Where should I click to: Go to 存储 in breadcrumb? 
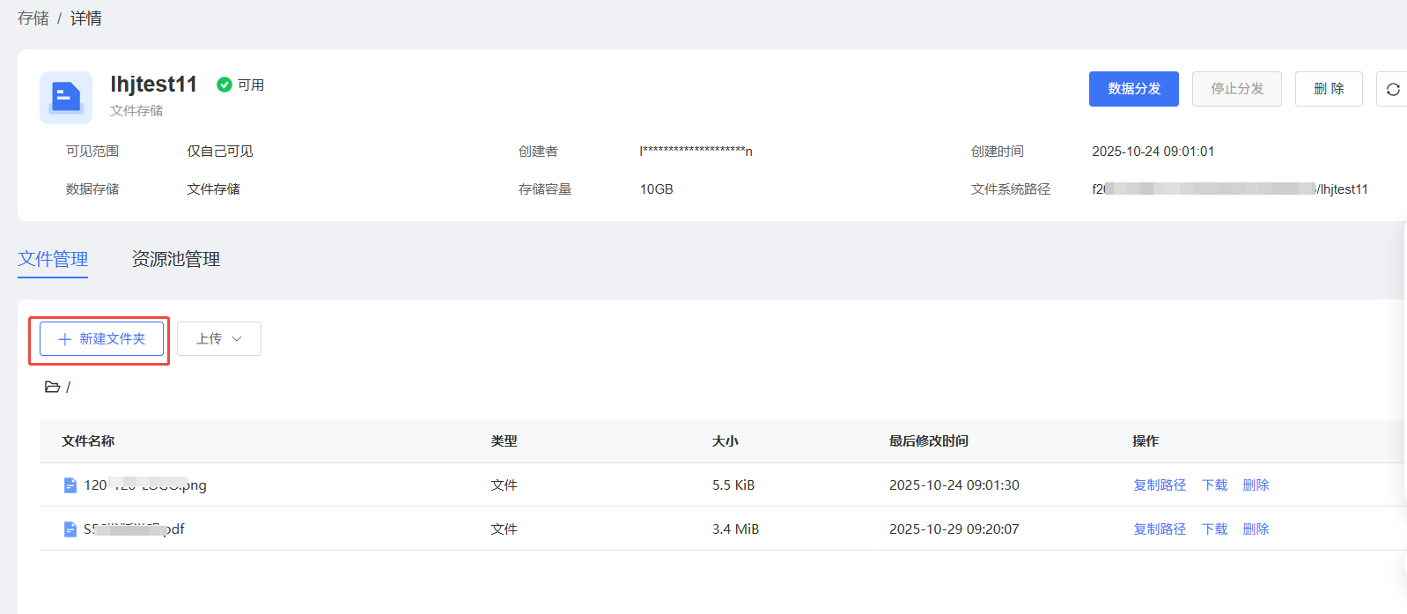33,18
